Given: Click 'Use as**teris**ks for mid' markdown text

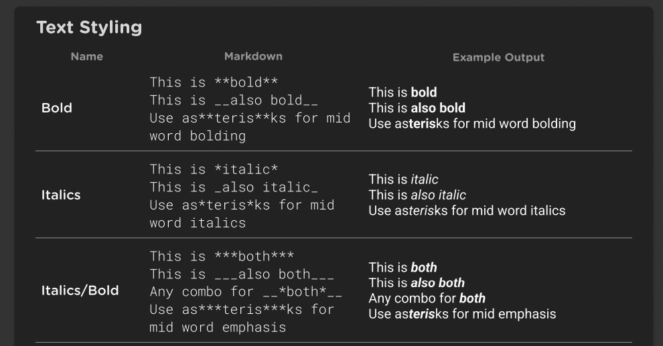Looking at the screenshot, I should click(250, 118).
